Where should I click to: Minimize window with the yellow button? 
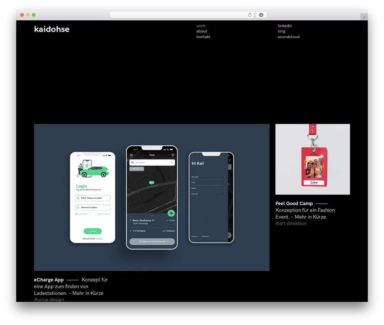point(28,15)
